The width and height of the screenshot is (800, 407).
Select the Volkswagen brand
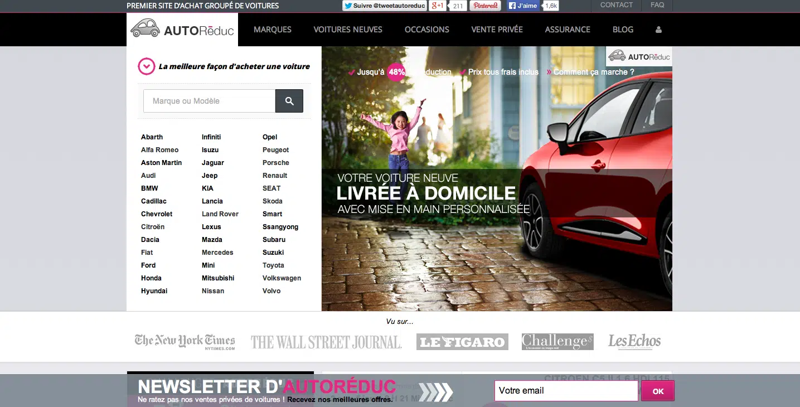click(x=282, y=278)
